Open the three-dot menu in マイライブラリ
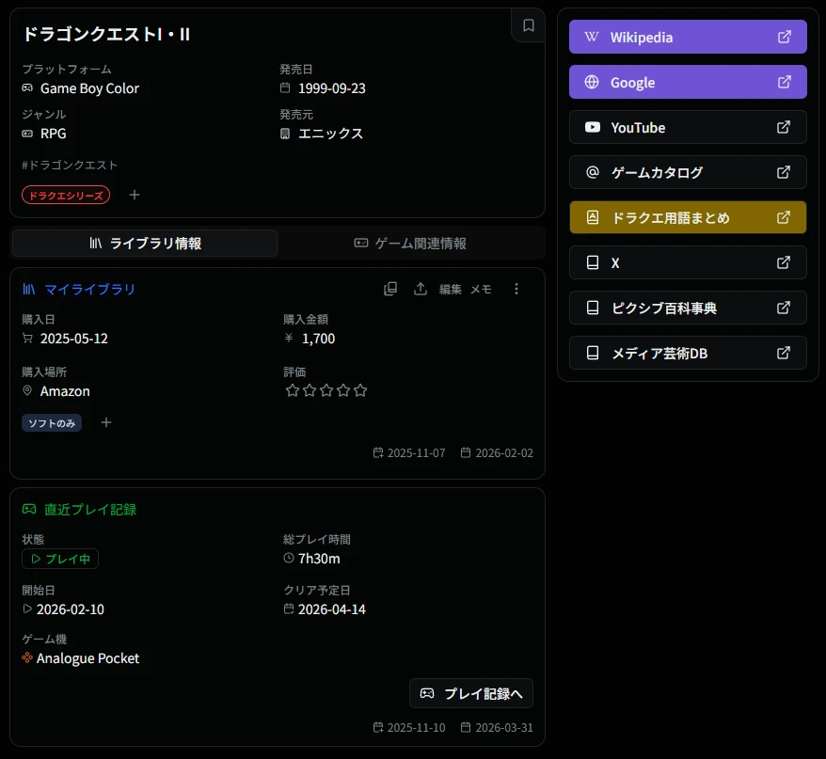The height and width of the screenshot is (759, 826). pos(516,289)
